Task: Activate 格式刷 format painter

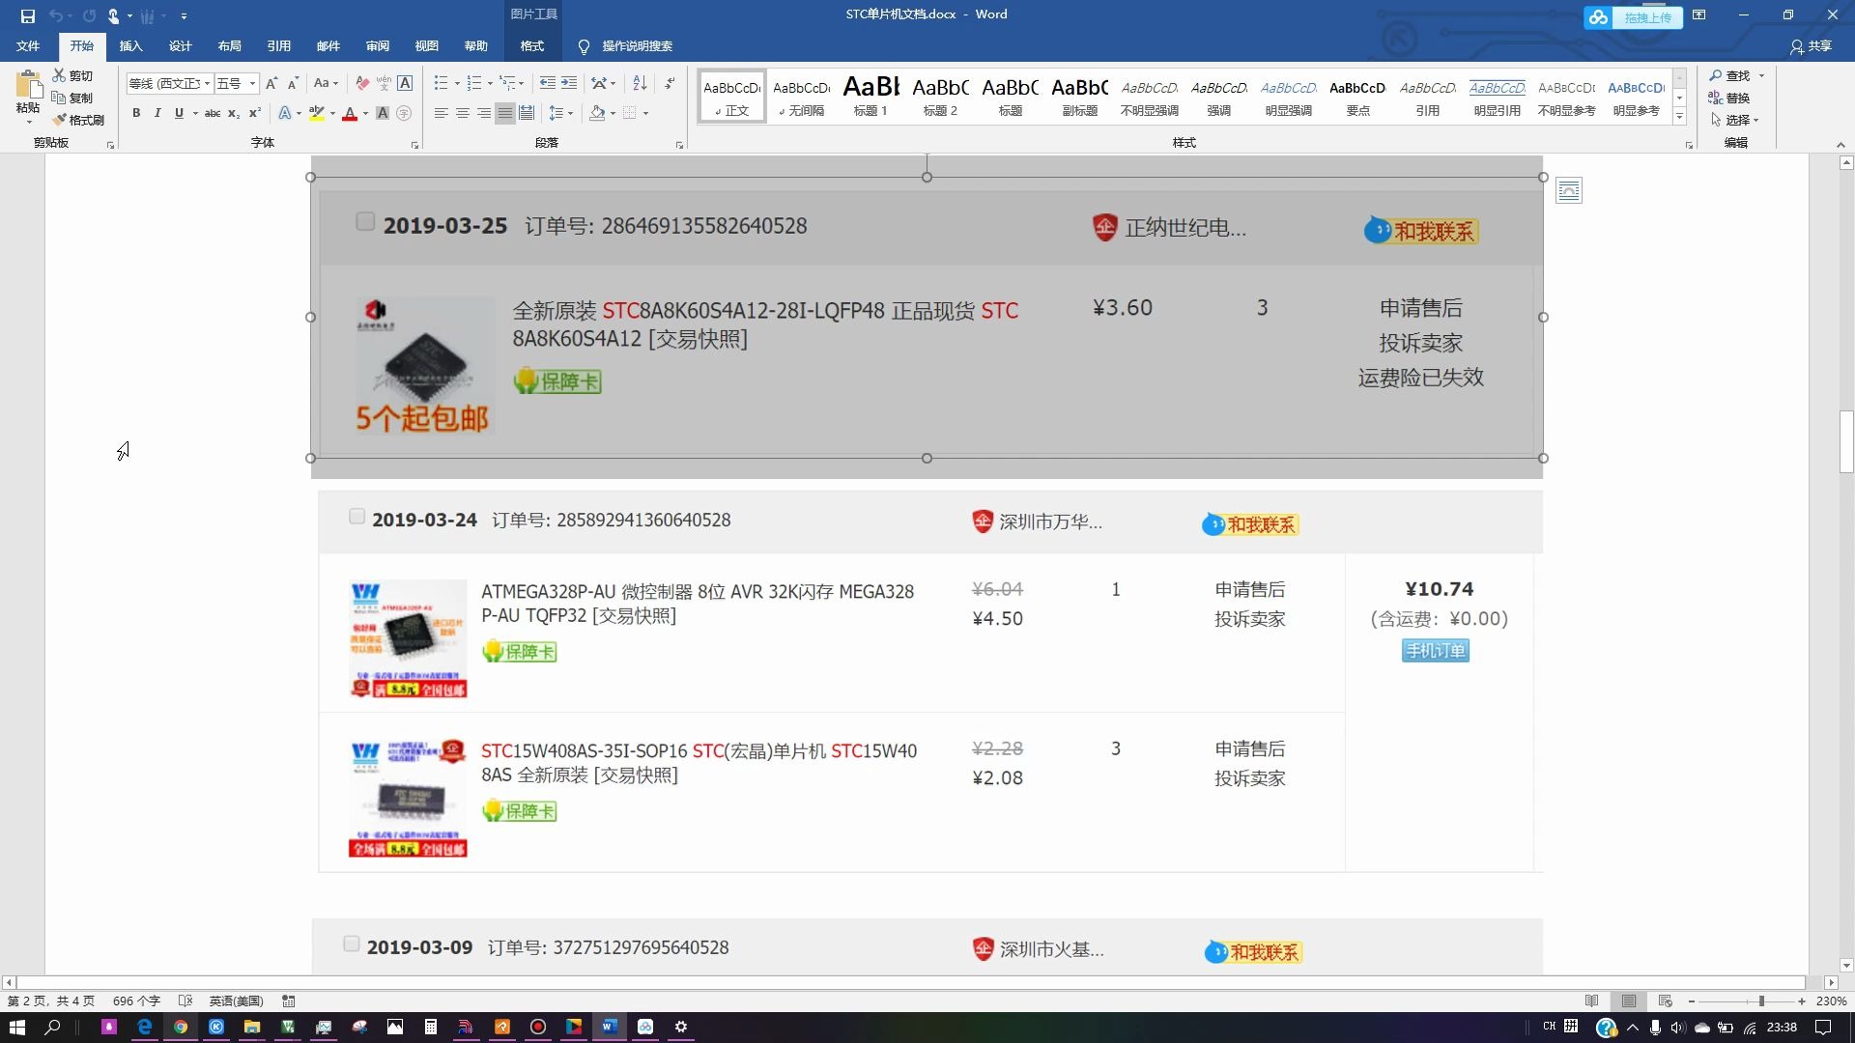Action: click(x=78, y=120)
